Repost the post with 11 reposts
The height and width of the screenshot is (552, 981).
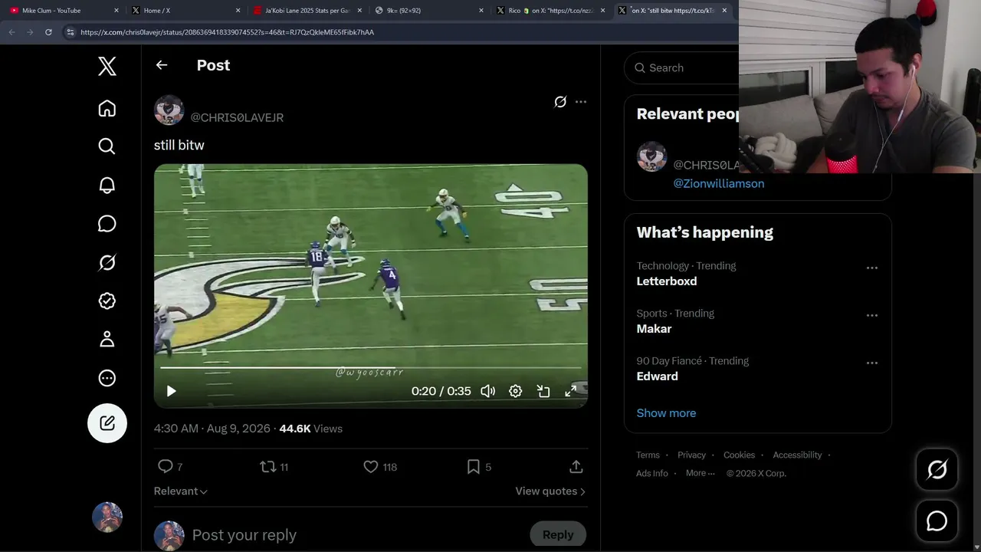click(x=274, y=466)
